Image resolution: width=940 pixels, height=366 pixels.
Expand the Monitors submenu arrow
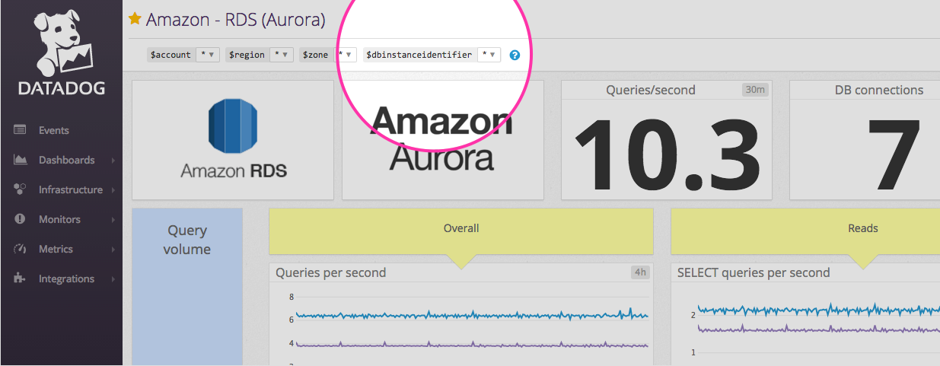[x=113, y=220]
